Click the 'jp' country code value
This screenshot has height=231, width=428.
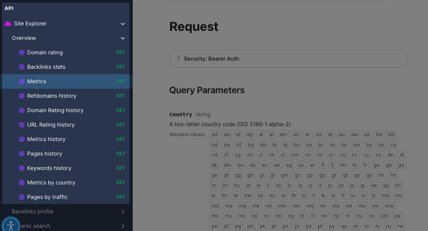(x=363, y=186)
